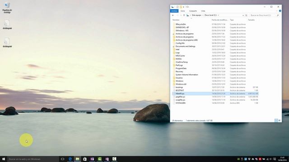
Task: Open the Customize Quick Access Toolbar dropdown
Action: coord(184,7)
